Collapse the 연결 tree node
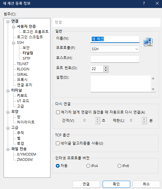 [8, 22]
